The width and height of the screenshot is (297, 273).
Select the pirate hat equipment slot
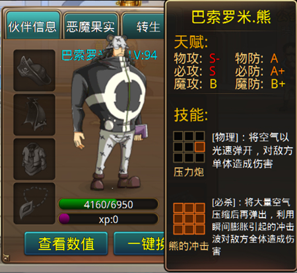tap(34, 70)
